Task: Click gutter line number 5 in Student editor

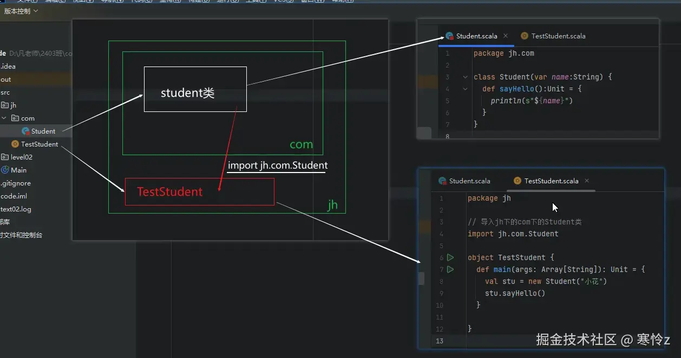Action: (x=447, y=101)
